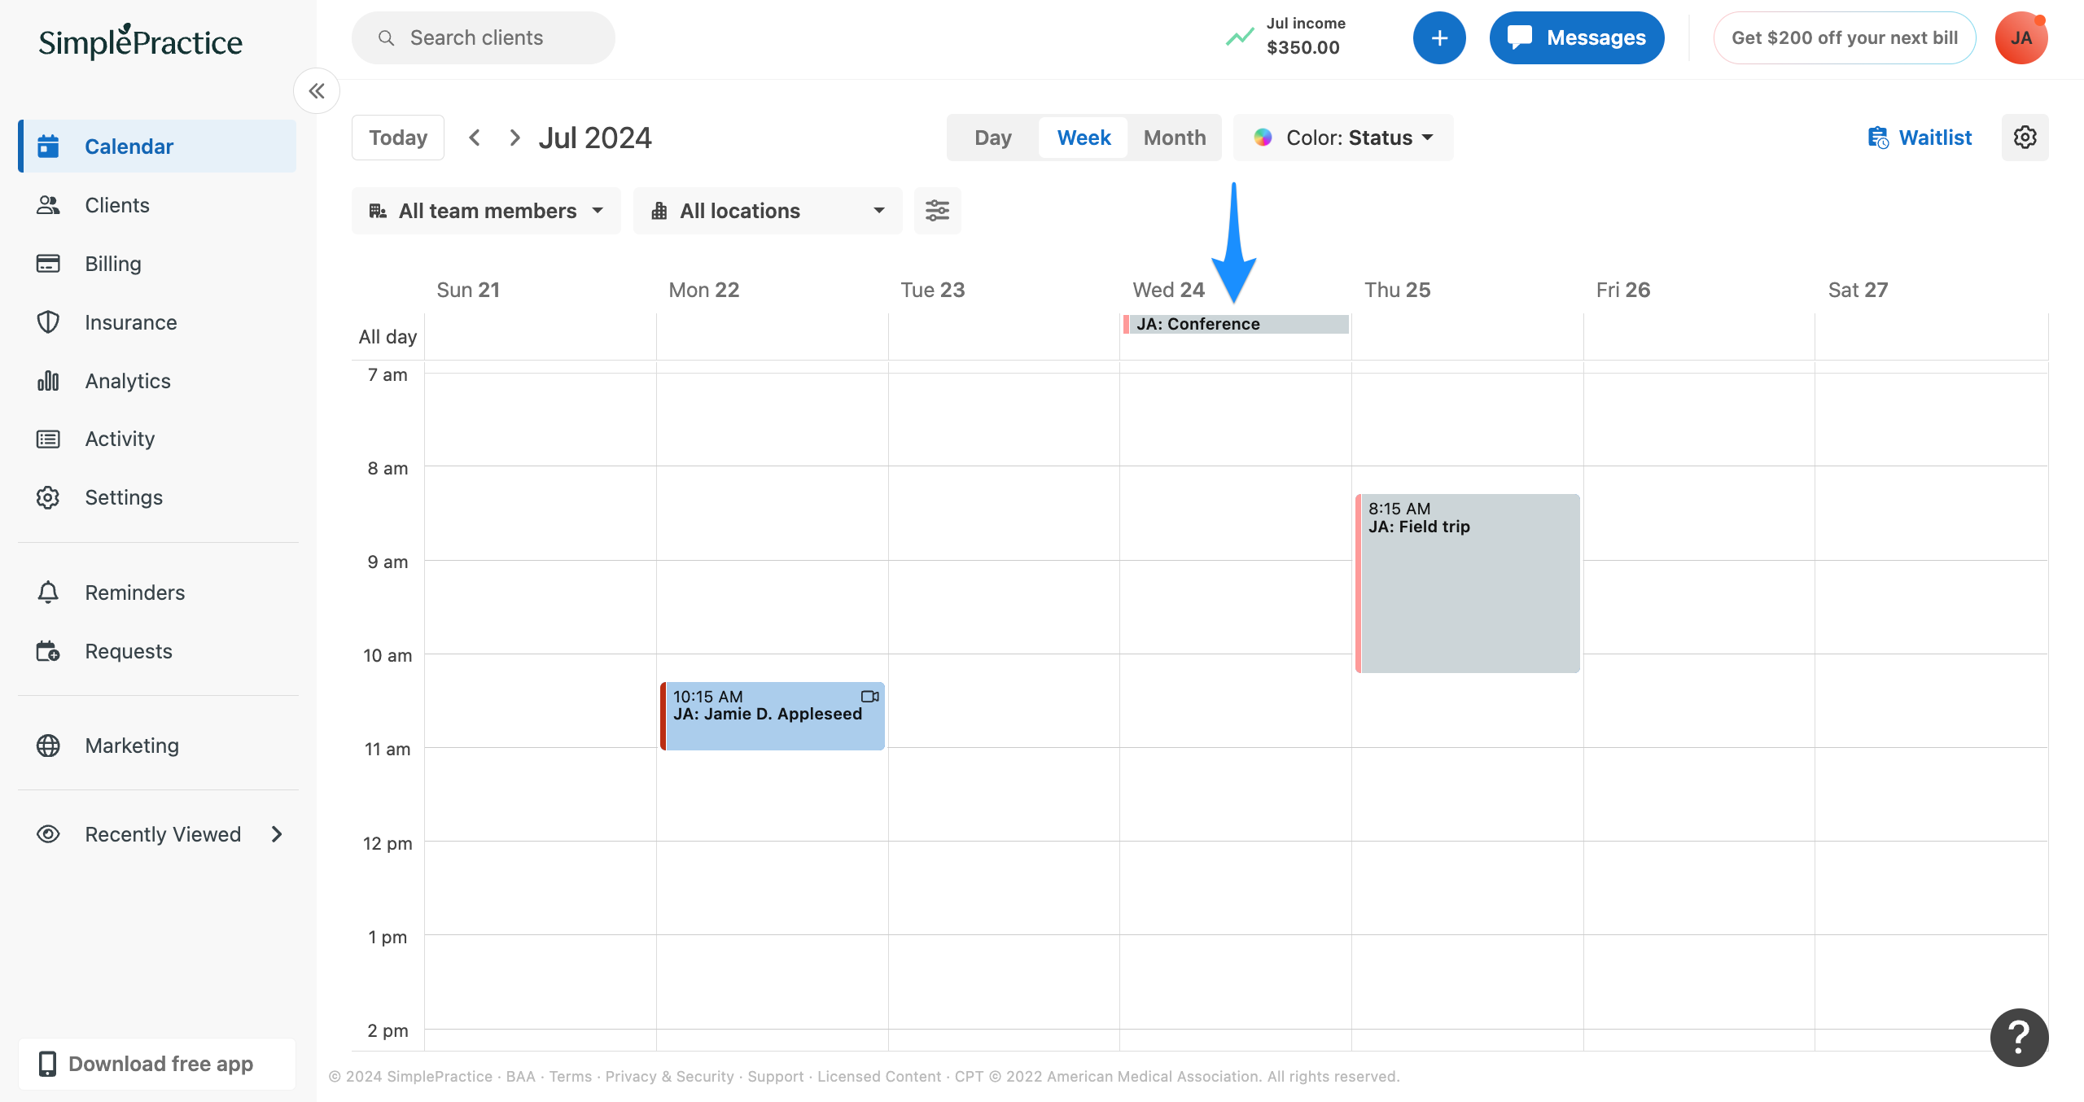The image size is (2084, 1102).
Task: Click Download free app button
Action: point(158,1064)
